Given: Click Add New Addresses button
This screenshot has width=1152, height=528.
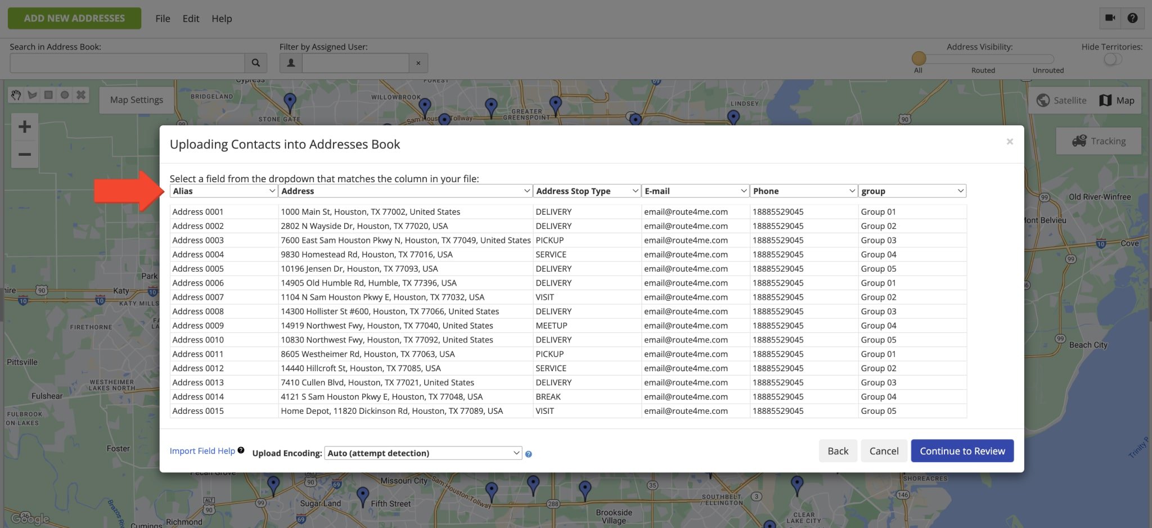Looking at the screenshot, I should pyautogui.click(x=74, y=18).
